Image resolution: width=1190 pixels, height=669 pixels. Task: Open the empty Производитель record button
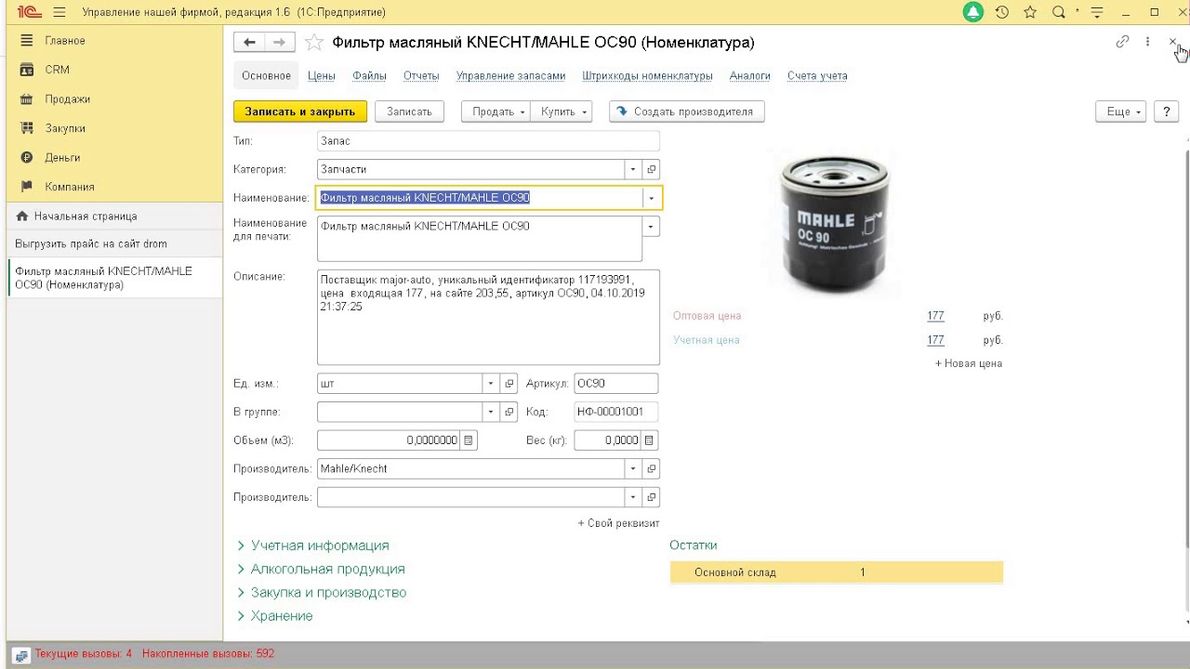pos(651,497)
